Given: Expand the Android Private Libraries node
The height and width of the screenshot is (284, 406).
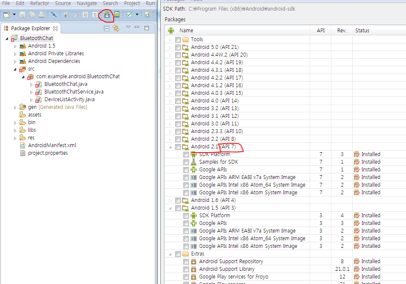Looking at the screenshot, I should click(x=15, y=54).
